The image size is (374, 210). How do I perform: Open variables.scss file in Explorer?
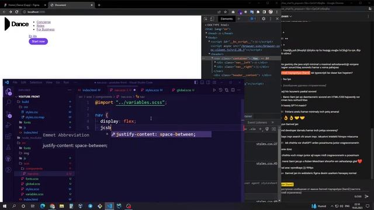click(x=34, y=194)
